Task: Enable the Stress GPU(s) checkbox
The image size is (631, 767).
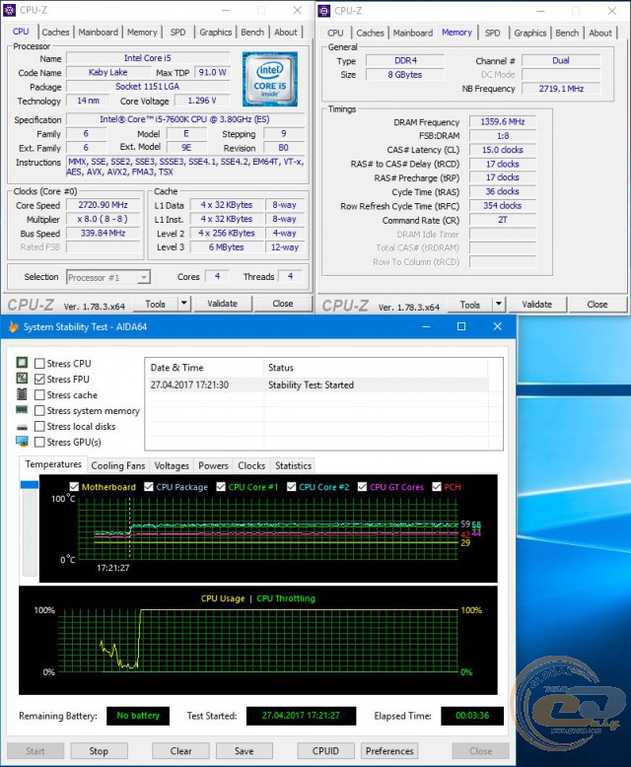Action: (x=39, y=442)
